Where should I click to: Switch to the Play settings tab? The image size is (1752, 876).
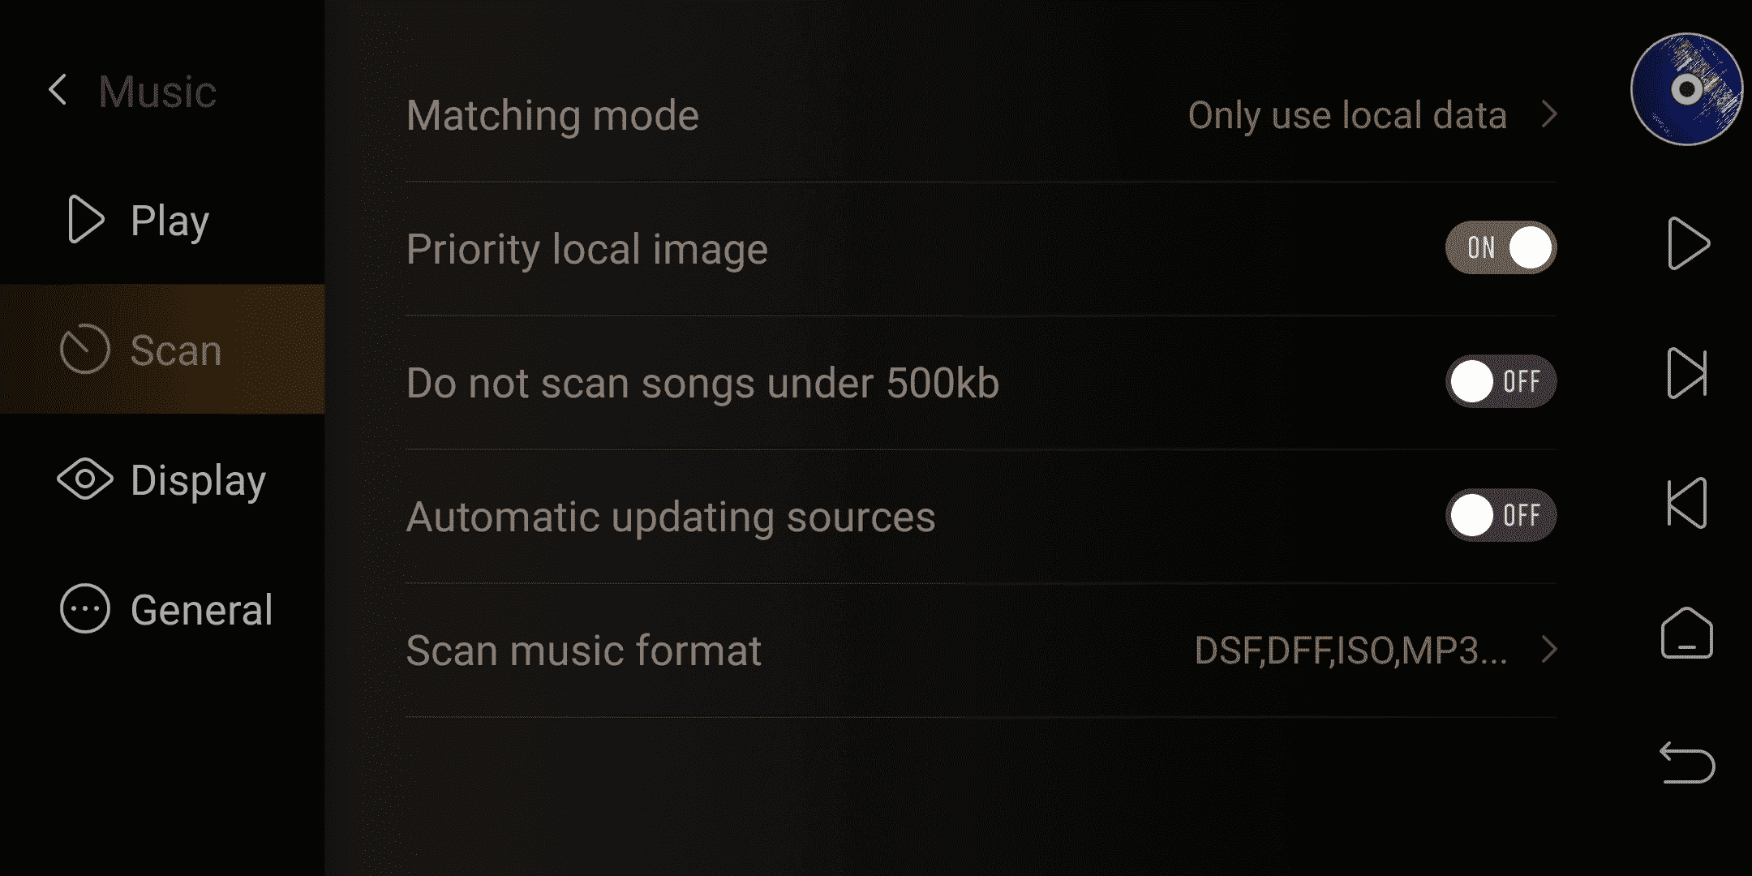pyautogui.click(x=162, y=220)
